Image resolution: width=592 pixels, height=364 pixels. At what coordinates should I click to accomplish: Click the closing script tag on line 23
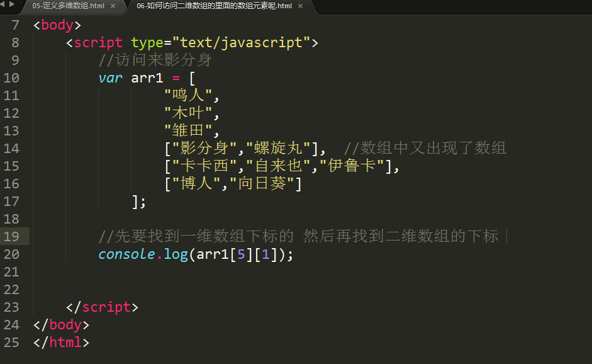[103, 307]
